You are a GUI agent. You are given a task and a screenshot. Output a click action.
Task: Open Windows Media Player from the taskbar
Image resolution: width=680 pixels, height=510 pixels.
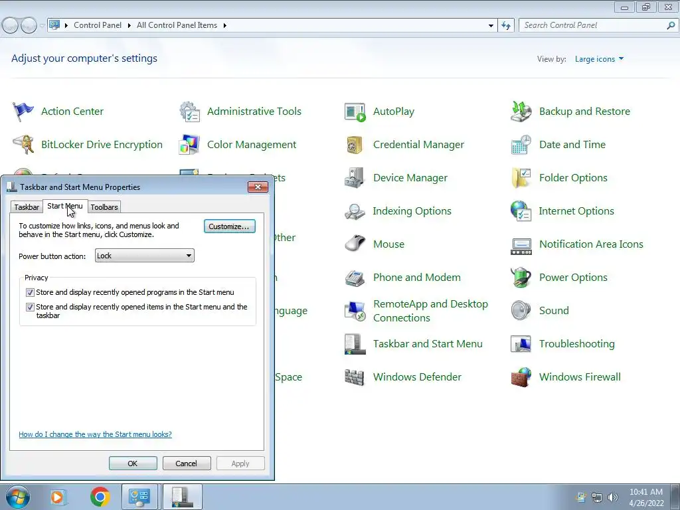click(x=58, y=497)
